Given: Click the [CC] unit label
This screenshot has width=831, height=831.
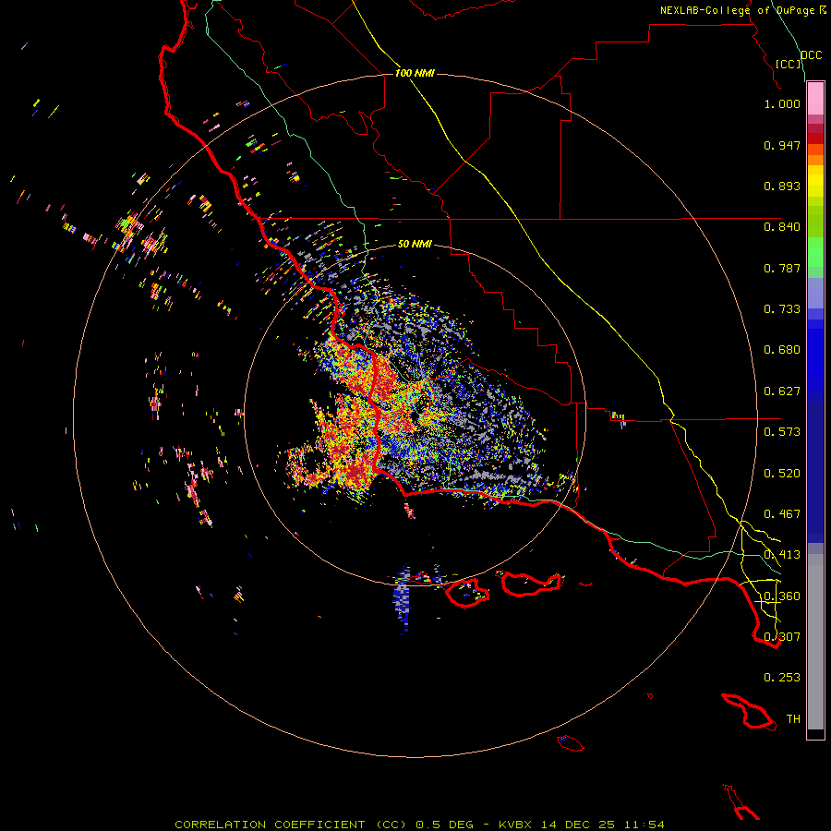Looking at the screenshot, I should [x=789, y=64].
